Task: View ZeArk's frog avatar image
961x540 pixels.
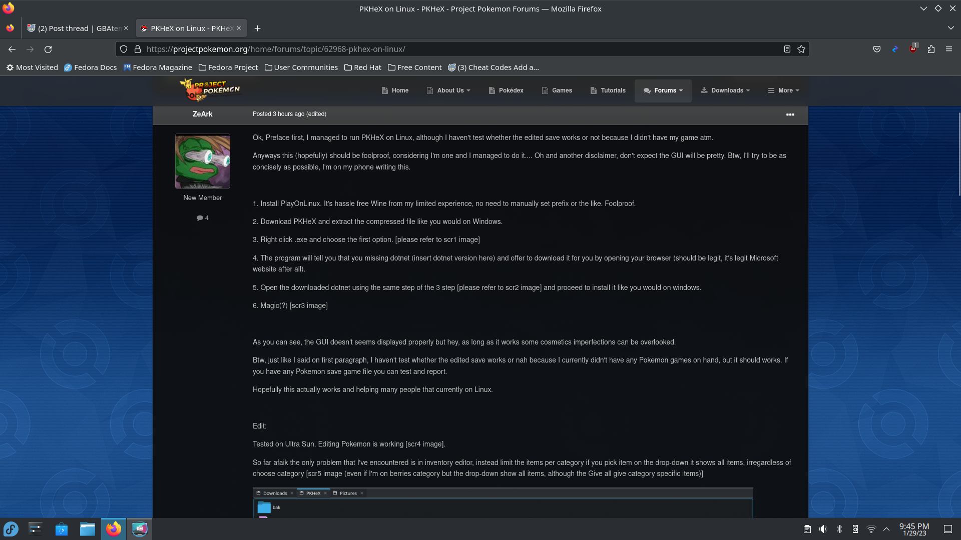Action: pyautogui.click(x=203, y=161)
